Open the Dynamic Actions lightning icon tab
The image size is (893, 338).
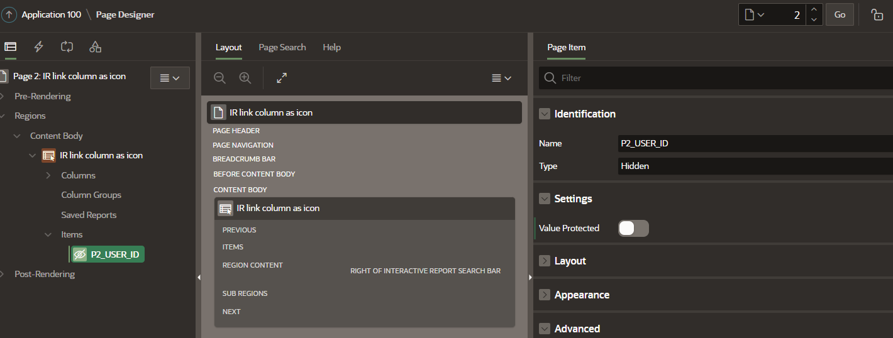coord(39,46)
